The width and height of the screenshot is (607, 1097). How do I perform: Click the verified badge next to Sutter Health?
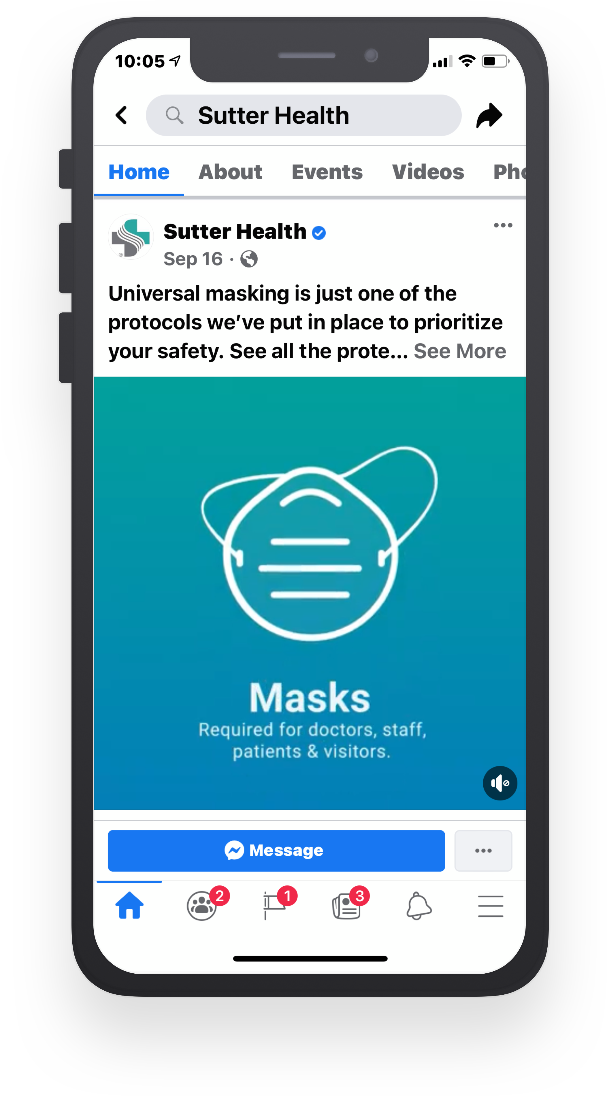point(318,233)
